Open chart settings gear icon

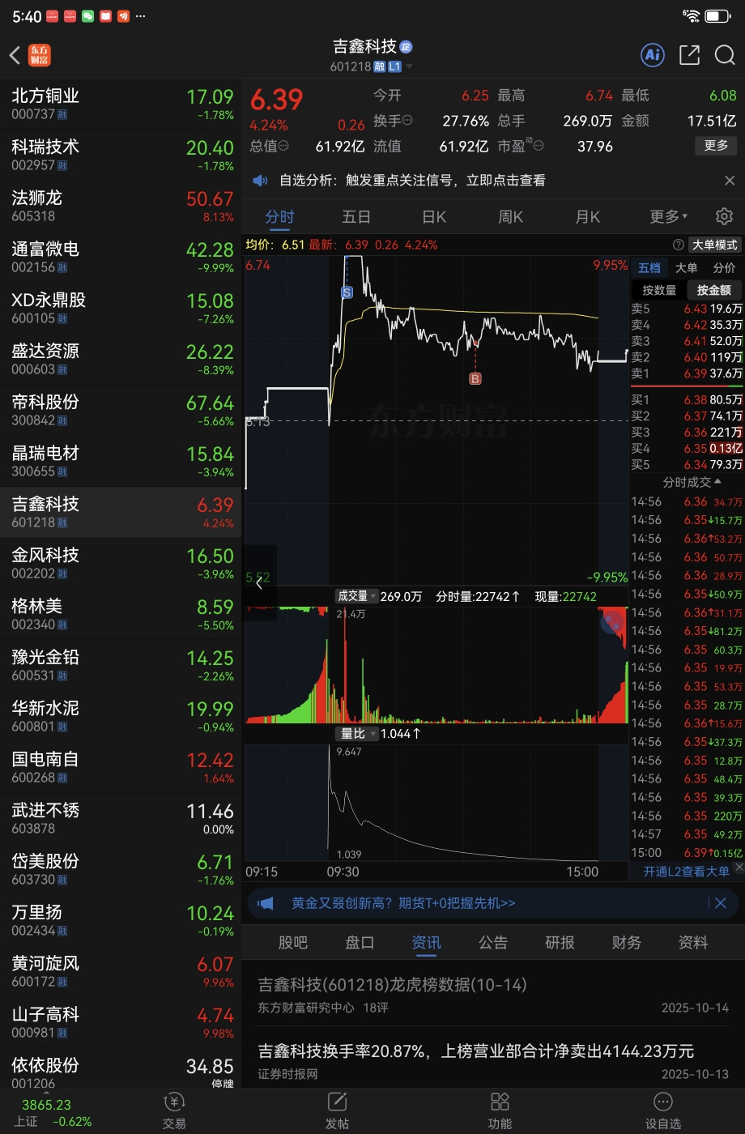pos(724,216)
